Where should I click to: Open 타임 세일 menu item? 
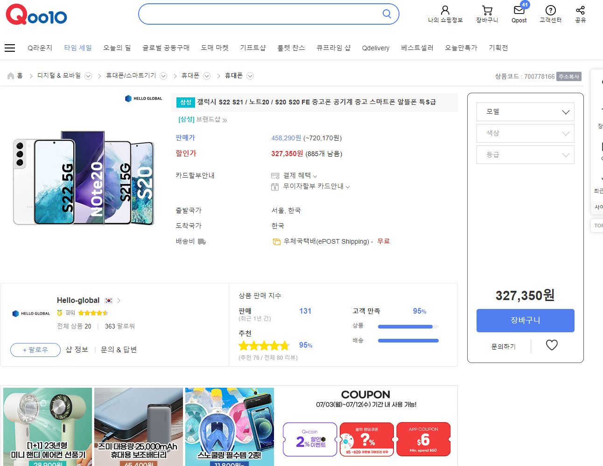point(78,48)
